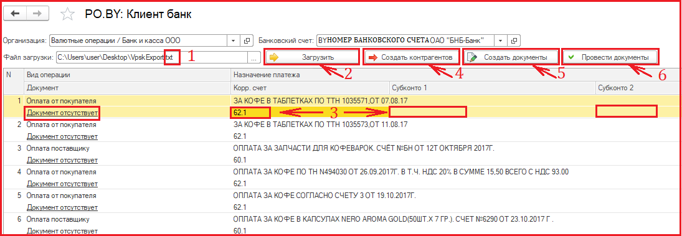Click Создать контрагентов button
Image resolution: width=682 pixels, height=236 pixels.
412,57
